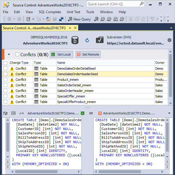Open the SQL Complete menu
175x175 pixels.
point(50,12)
